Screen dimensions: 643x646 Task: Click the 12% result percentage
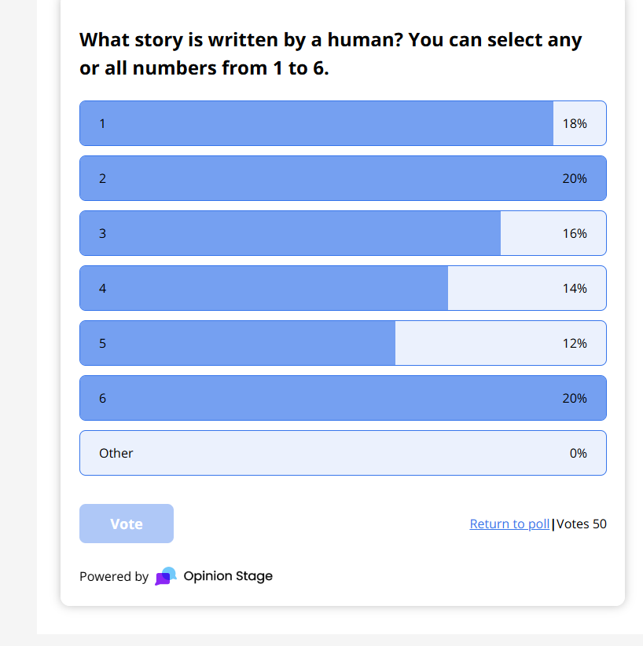575,343
